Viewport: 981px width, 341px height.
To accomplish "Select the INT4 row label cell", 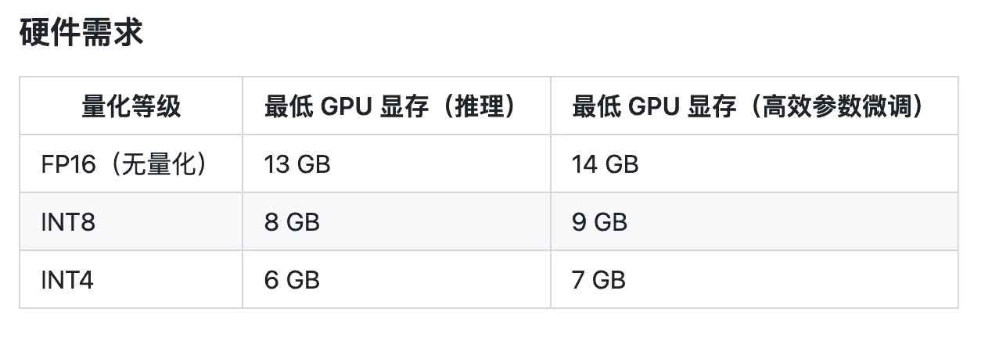I will coord(67,280).
